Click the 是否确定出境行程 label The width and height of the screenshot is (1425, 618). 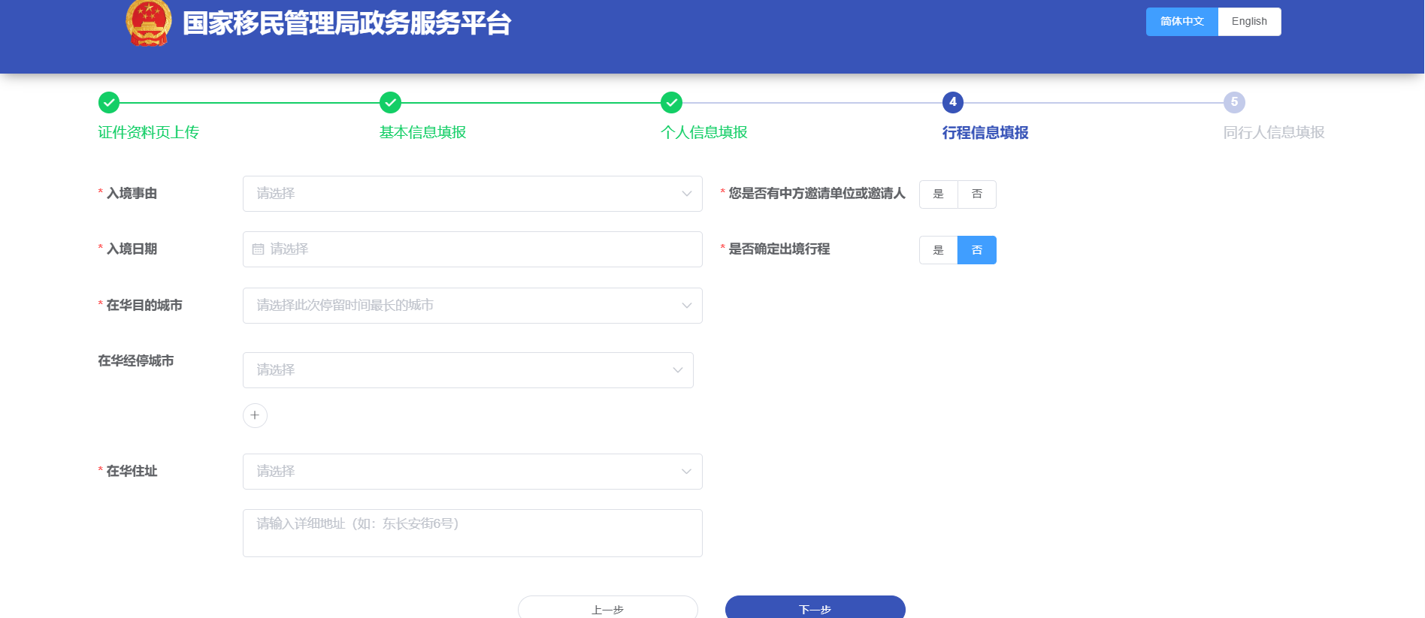pos(779,249)
